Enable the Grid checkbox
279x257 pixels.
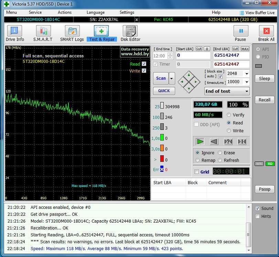(196, 172)
